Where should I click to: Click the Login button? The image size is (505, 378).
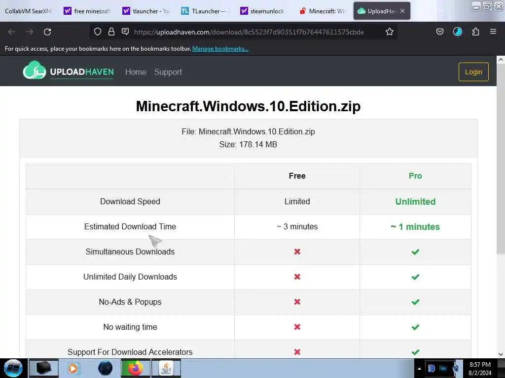click(x=473, y=72)
